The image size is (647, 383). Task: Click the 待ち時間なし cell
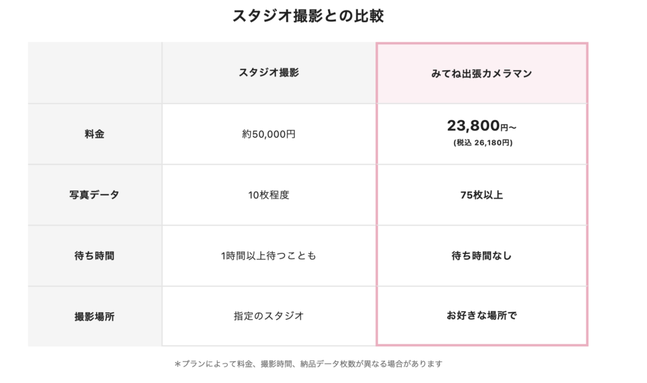pos(481,256)
